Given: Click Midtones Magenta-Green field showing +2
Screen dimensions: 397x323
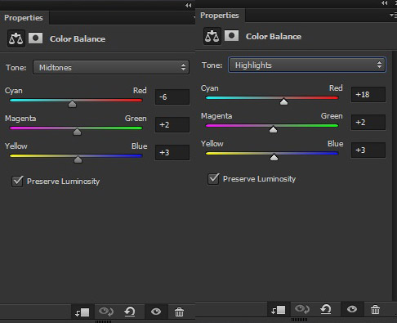Looking at the screenshot, I should tap(172, 125).
